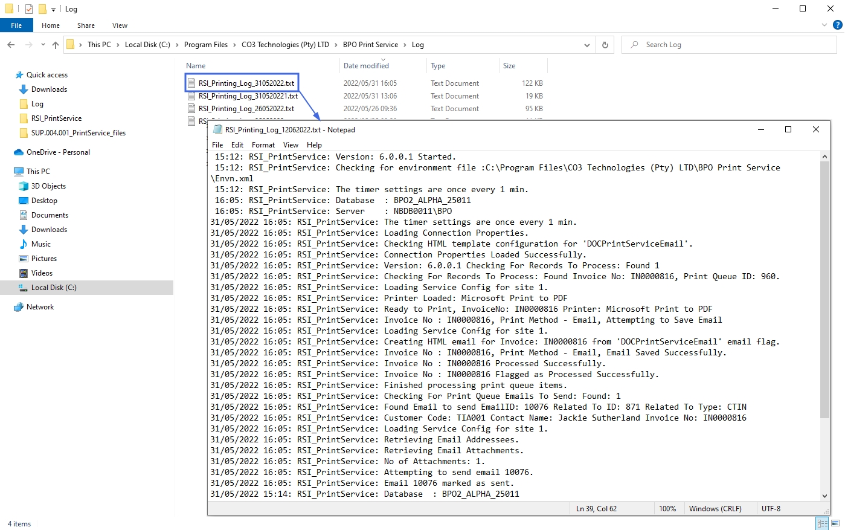
Task: Open the address bar previous locations dropdown
Action: click(x=586, y=45)
